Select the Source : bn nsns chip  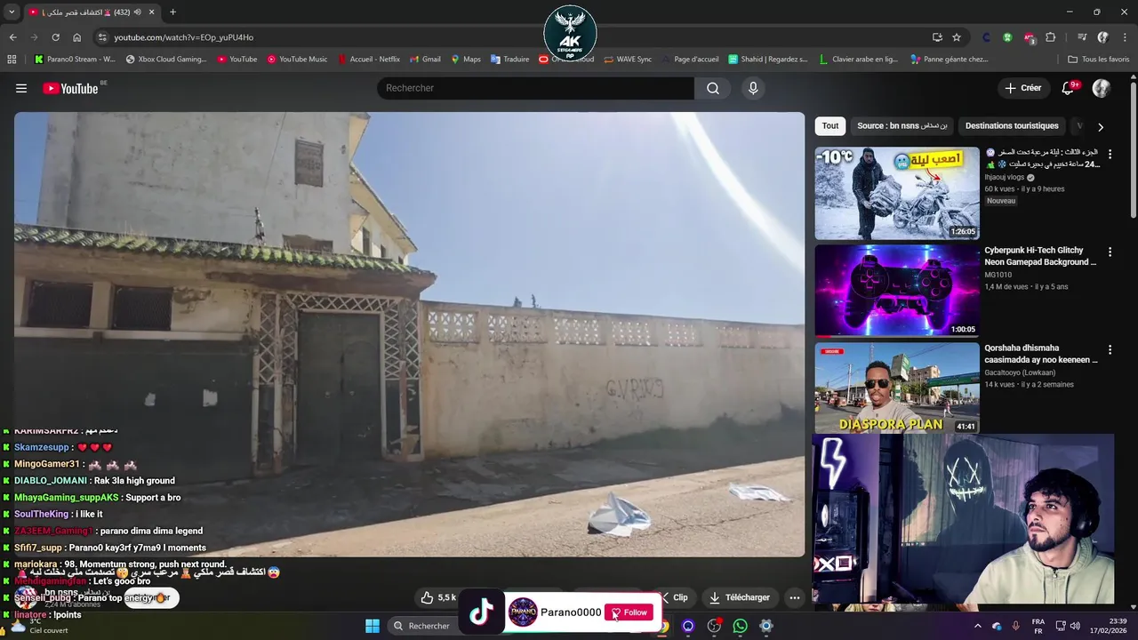click(902, 126)
